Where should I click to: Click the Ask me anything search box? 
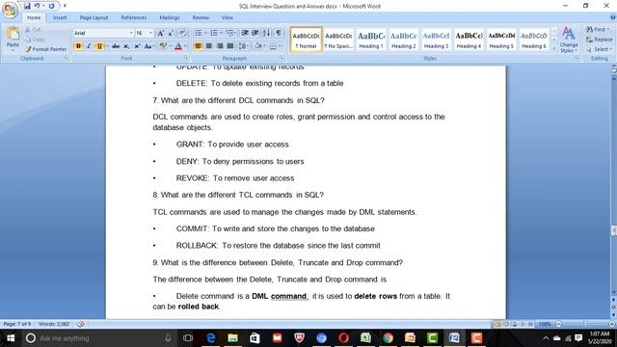98,338
